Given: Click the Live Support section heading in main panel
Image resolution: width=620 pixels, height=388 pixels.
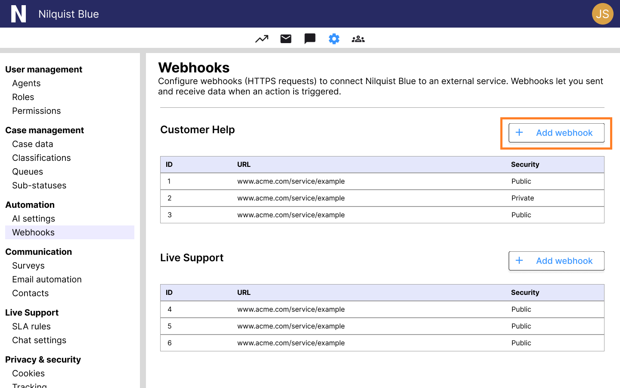Looking at the screenshot, I should [192, 258].
